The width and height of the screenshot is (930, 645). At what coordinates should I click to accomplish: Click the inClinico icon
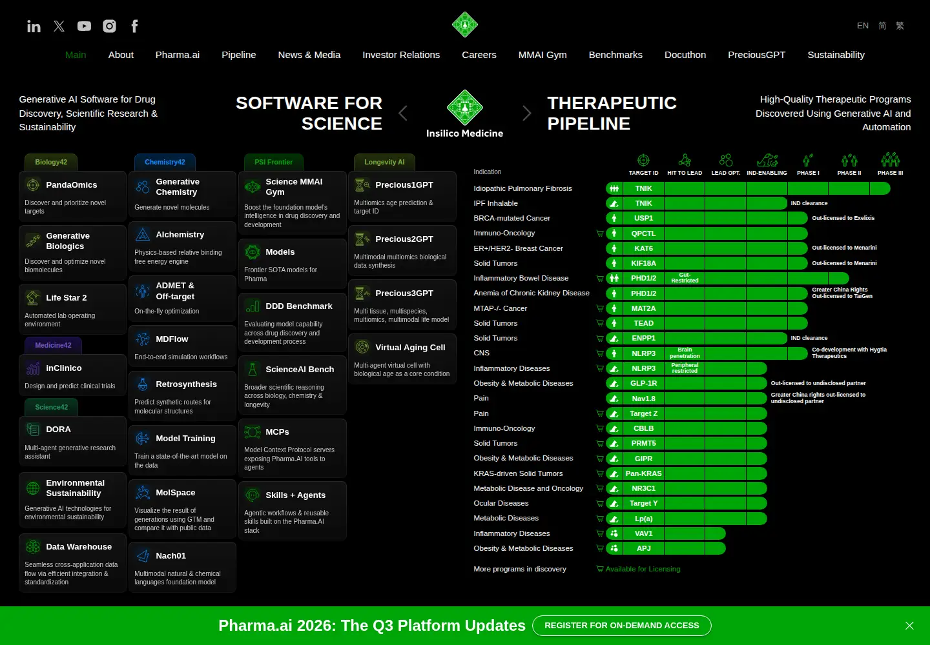click(x=33, y=368)
